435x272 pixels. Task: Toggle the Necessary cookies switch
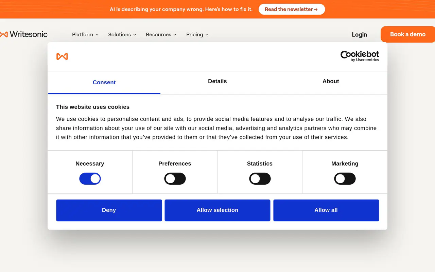pyautogui.click(x=90, y=178)
